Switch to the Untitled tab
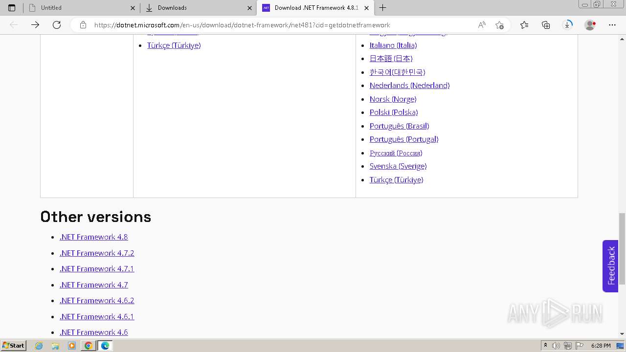Screen dimensions: 626x352 coord(81,8)
